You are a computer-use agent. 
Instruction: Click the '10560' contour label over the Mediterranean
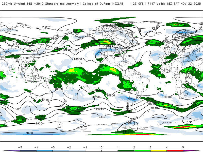point(172,56)
